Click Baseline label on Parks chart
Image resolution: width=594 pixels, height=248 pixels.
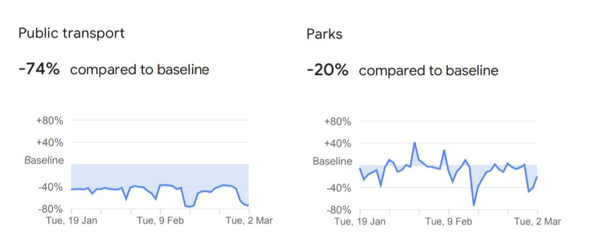(x=332, y=161)
